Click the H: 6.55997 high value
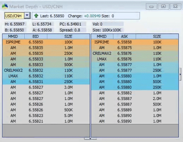The width and height of the screenshot is (183, 142). click(15, 24)
